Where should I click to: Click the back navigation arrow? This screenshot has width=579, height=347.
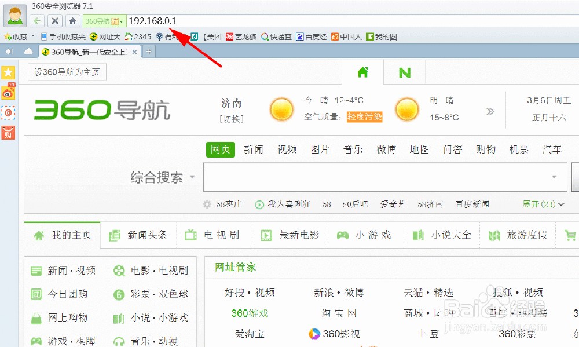(36, 20)
